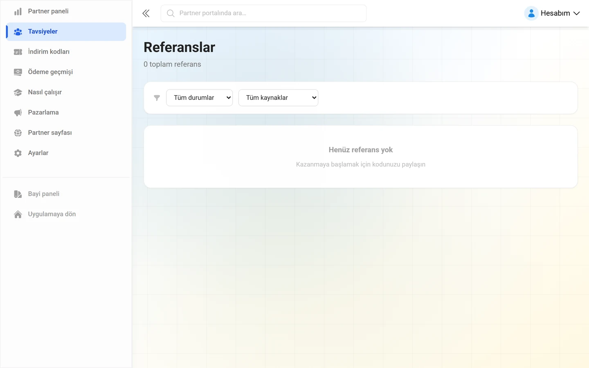Open Partner sayfası link
The height and width of the screenshot is (368, 589).
pos(66,133)
